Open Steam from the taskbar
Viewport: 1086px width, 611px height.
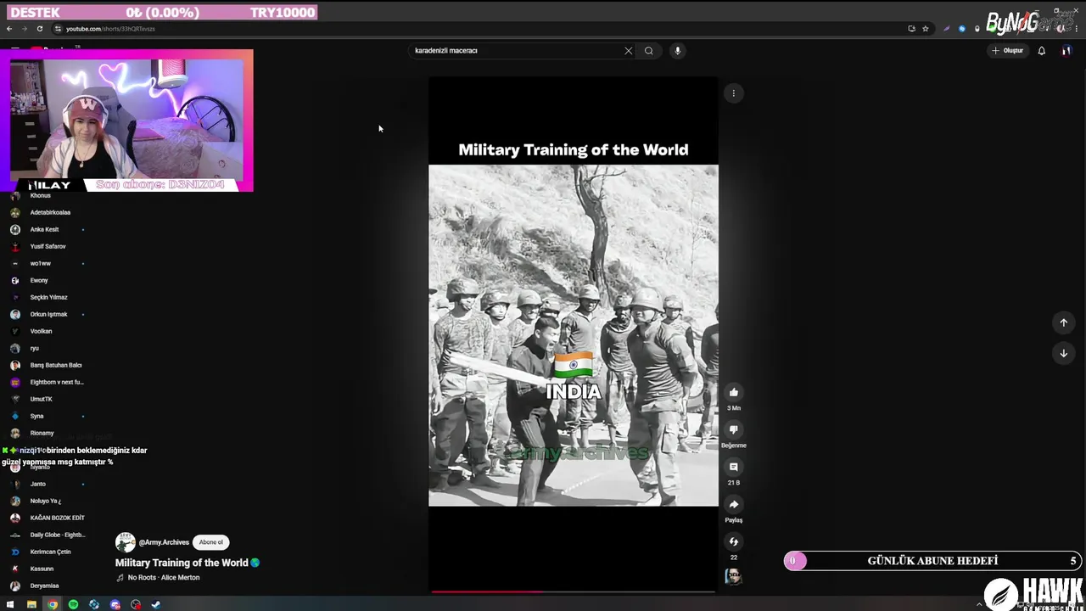[156, 605]
